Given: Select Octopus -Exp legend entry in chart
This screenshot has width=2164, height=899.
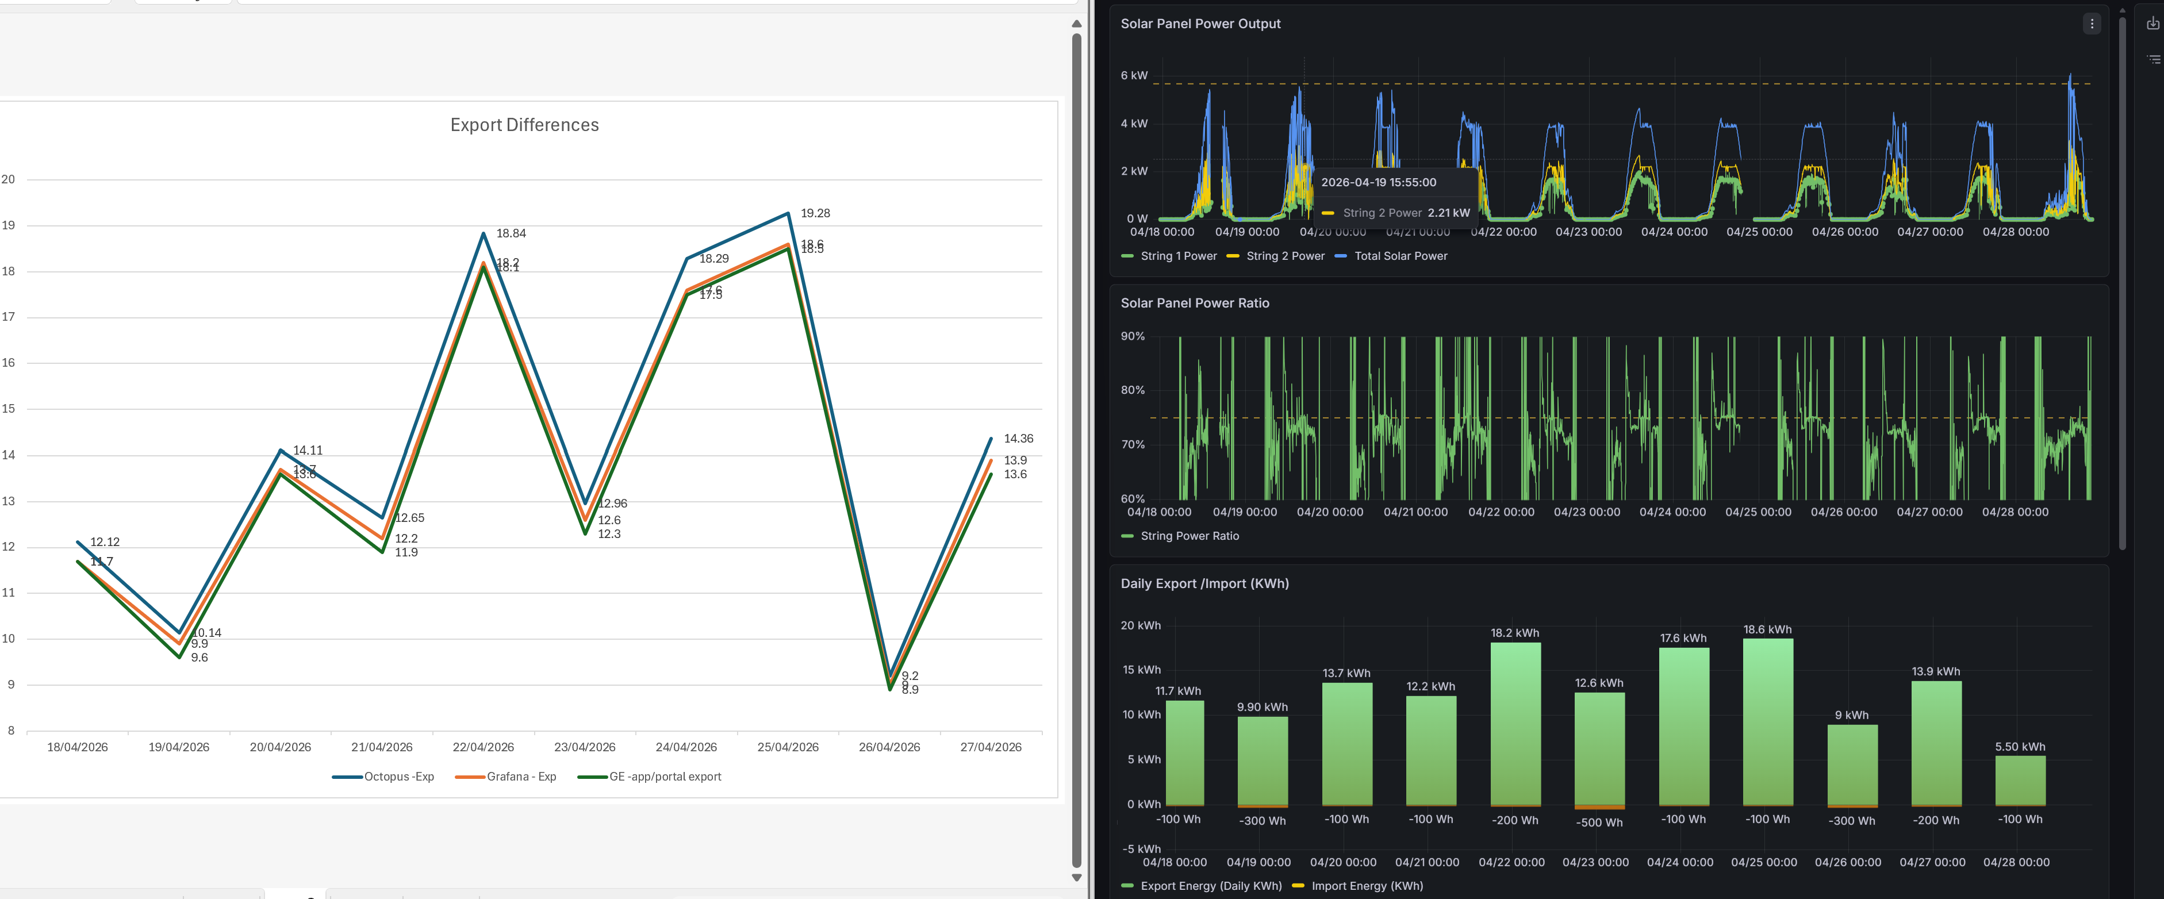Looking at the screenshot, I should [383, 777].
